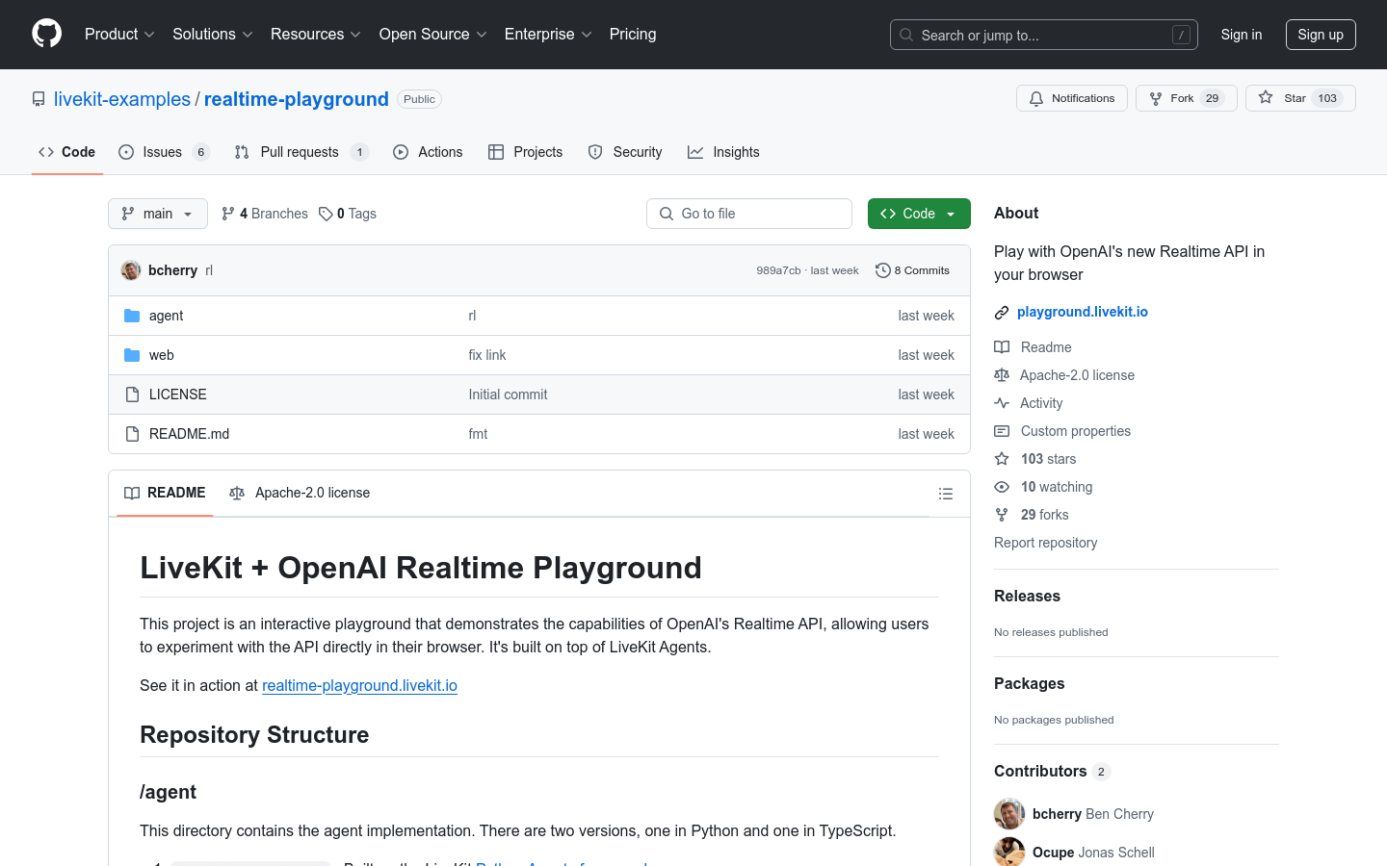Viewport: 1387px width, 866px height.
Task: Star the repository
Action: (1300, 98)
